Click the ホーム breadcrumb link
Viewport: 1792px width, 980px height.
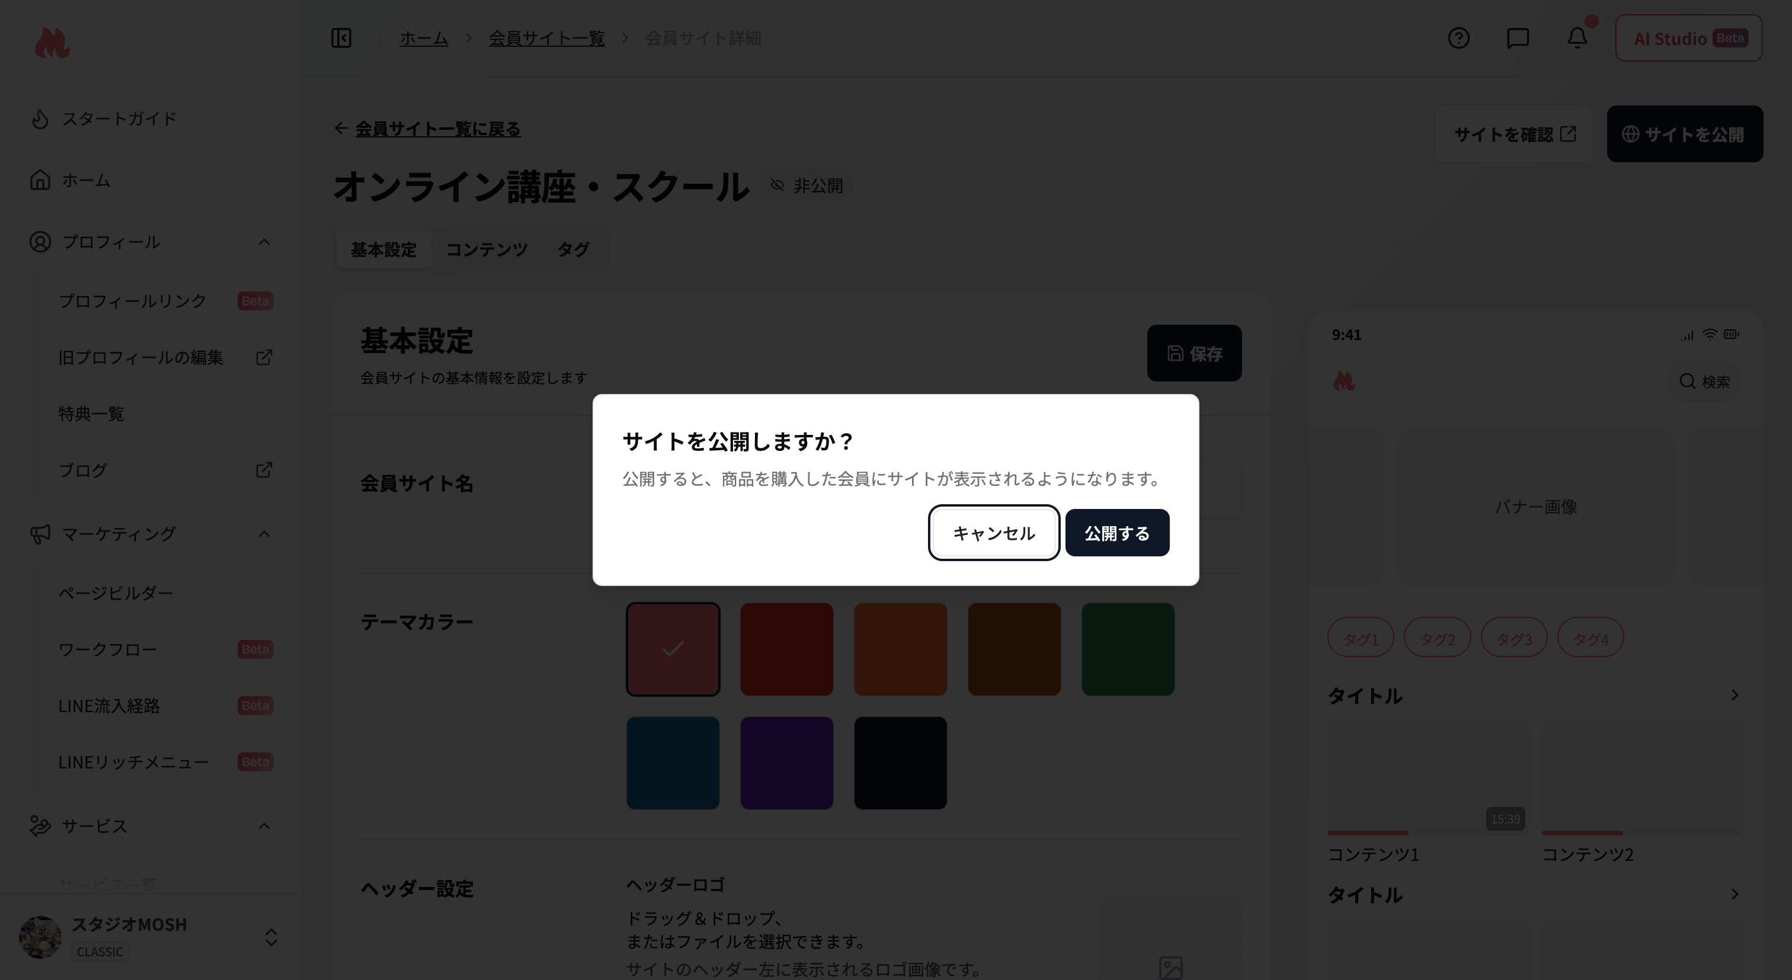(424, 39)
